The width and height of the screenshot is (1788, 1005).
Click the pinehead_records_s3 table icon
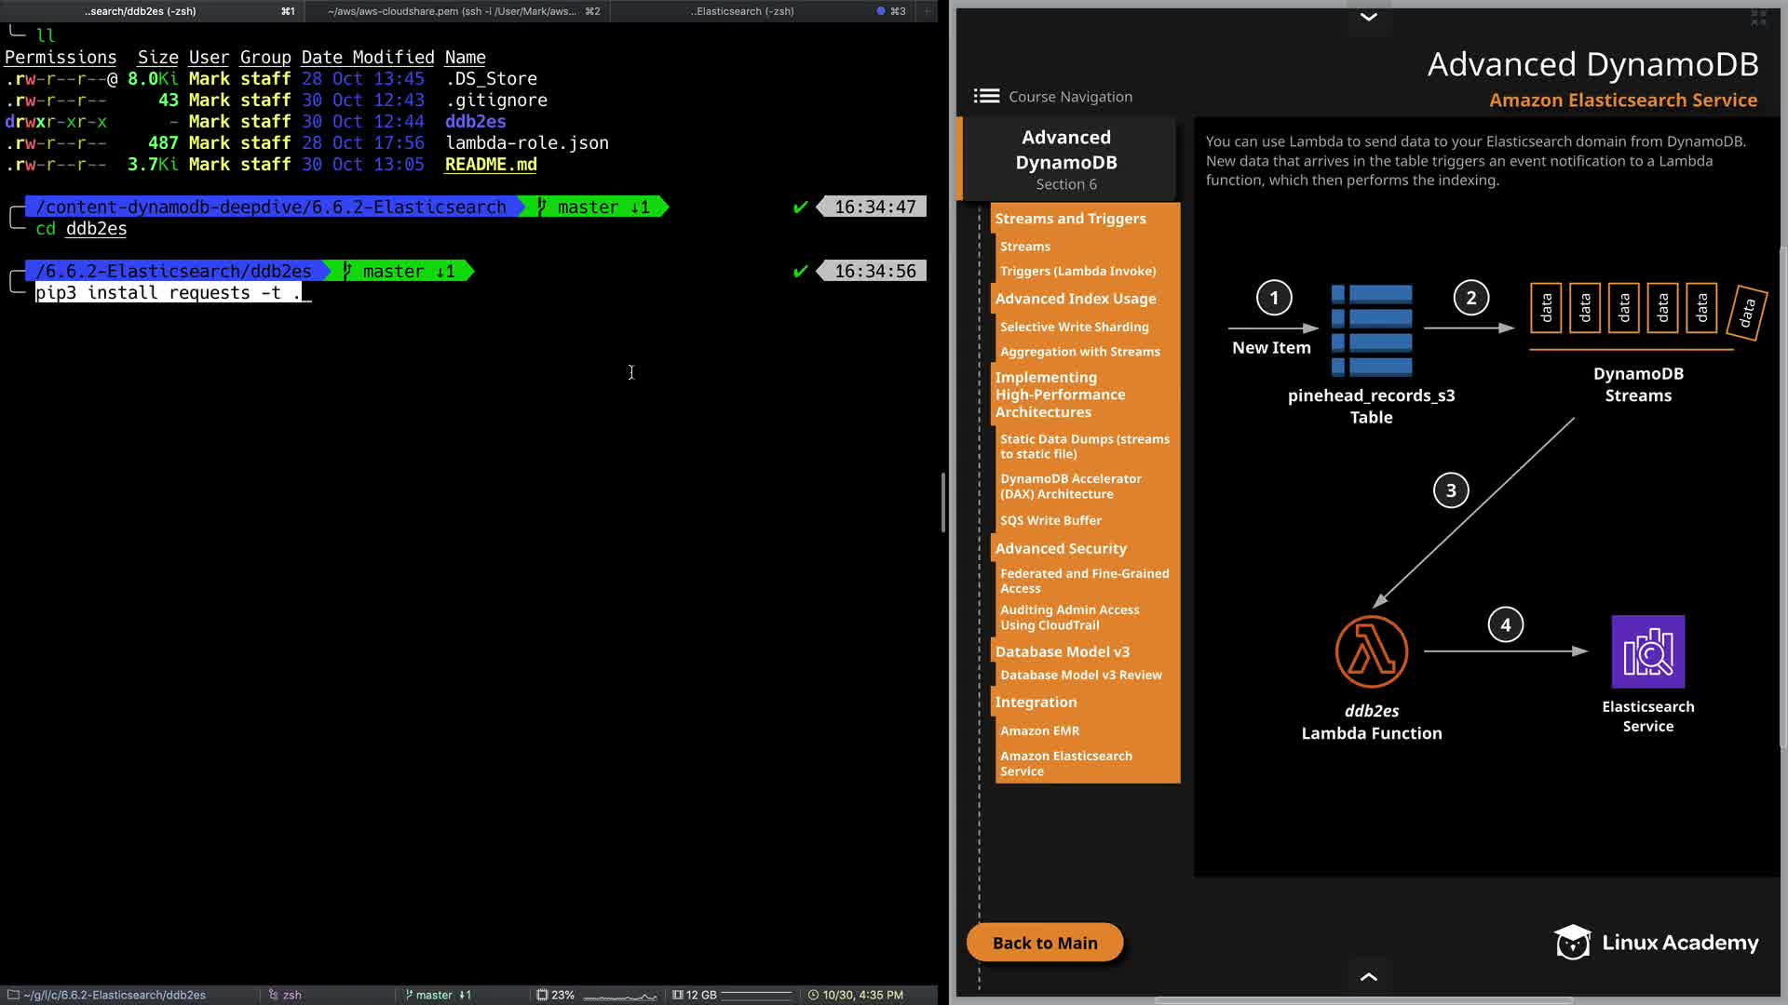[x=1371, y=330]
